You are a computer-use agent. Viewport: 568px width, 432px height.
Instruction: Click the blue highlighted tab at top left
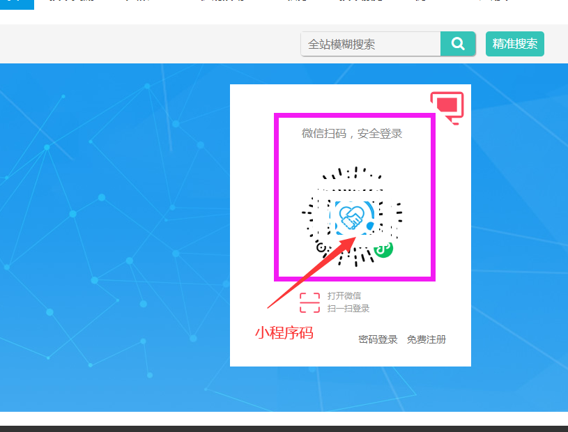coord(17,4)
